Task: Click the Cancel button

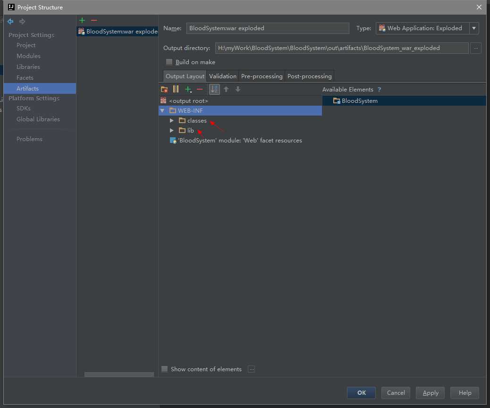Action: pyautogui.click(x=396, y=393)
